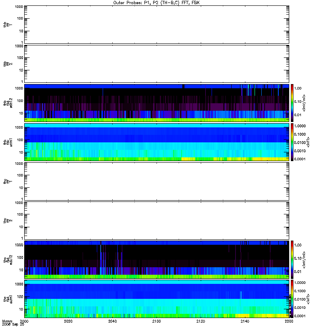Click the '10' tick label of thc fbk scm1 panel
This screenshot has width=313, height=333.
[x=21, y=309]
